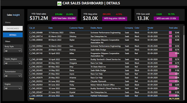Select the DETAILS page button
This screenshot has height=103, width=187.
pyautogui.click(x=13, y=35)
